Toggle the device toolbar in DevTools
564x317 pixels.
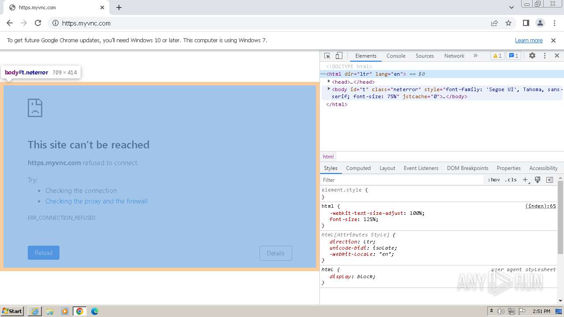click(x=339, y=56)
